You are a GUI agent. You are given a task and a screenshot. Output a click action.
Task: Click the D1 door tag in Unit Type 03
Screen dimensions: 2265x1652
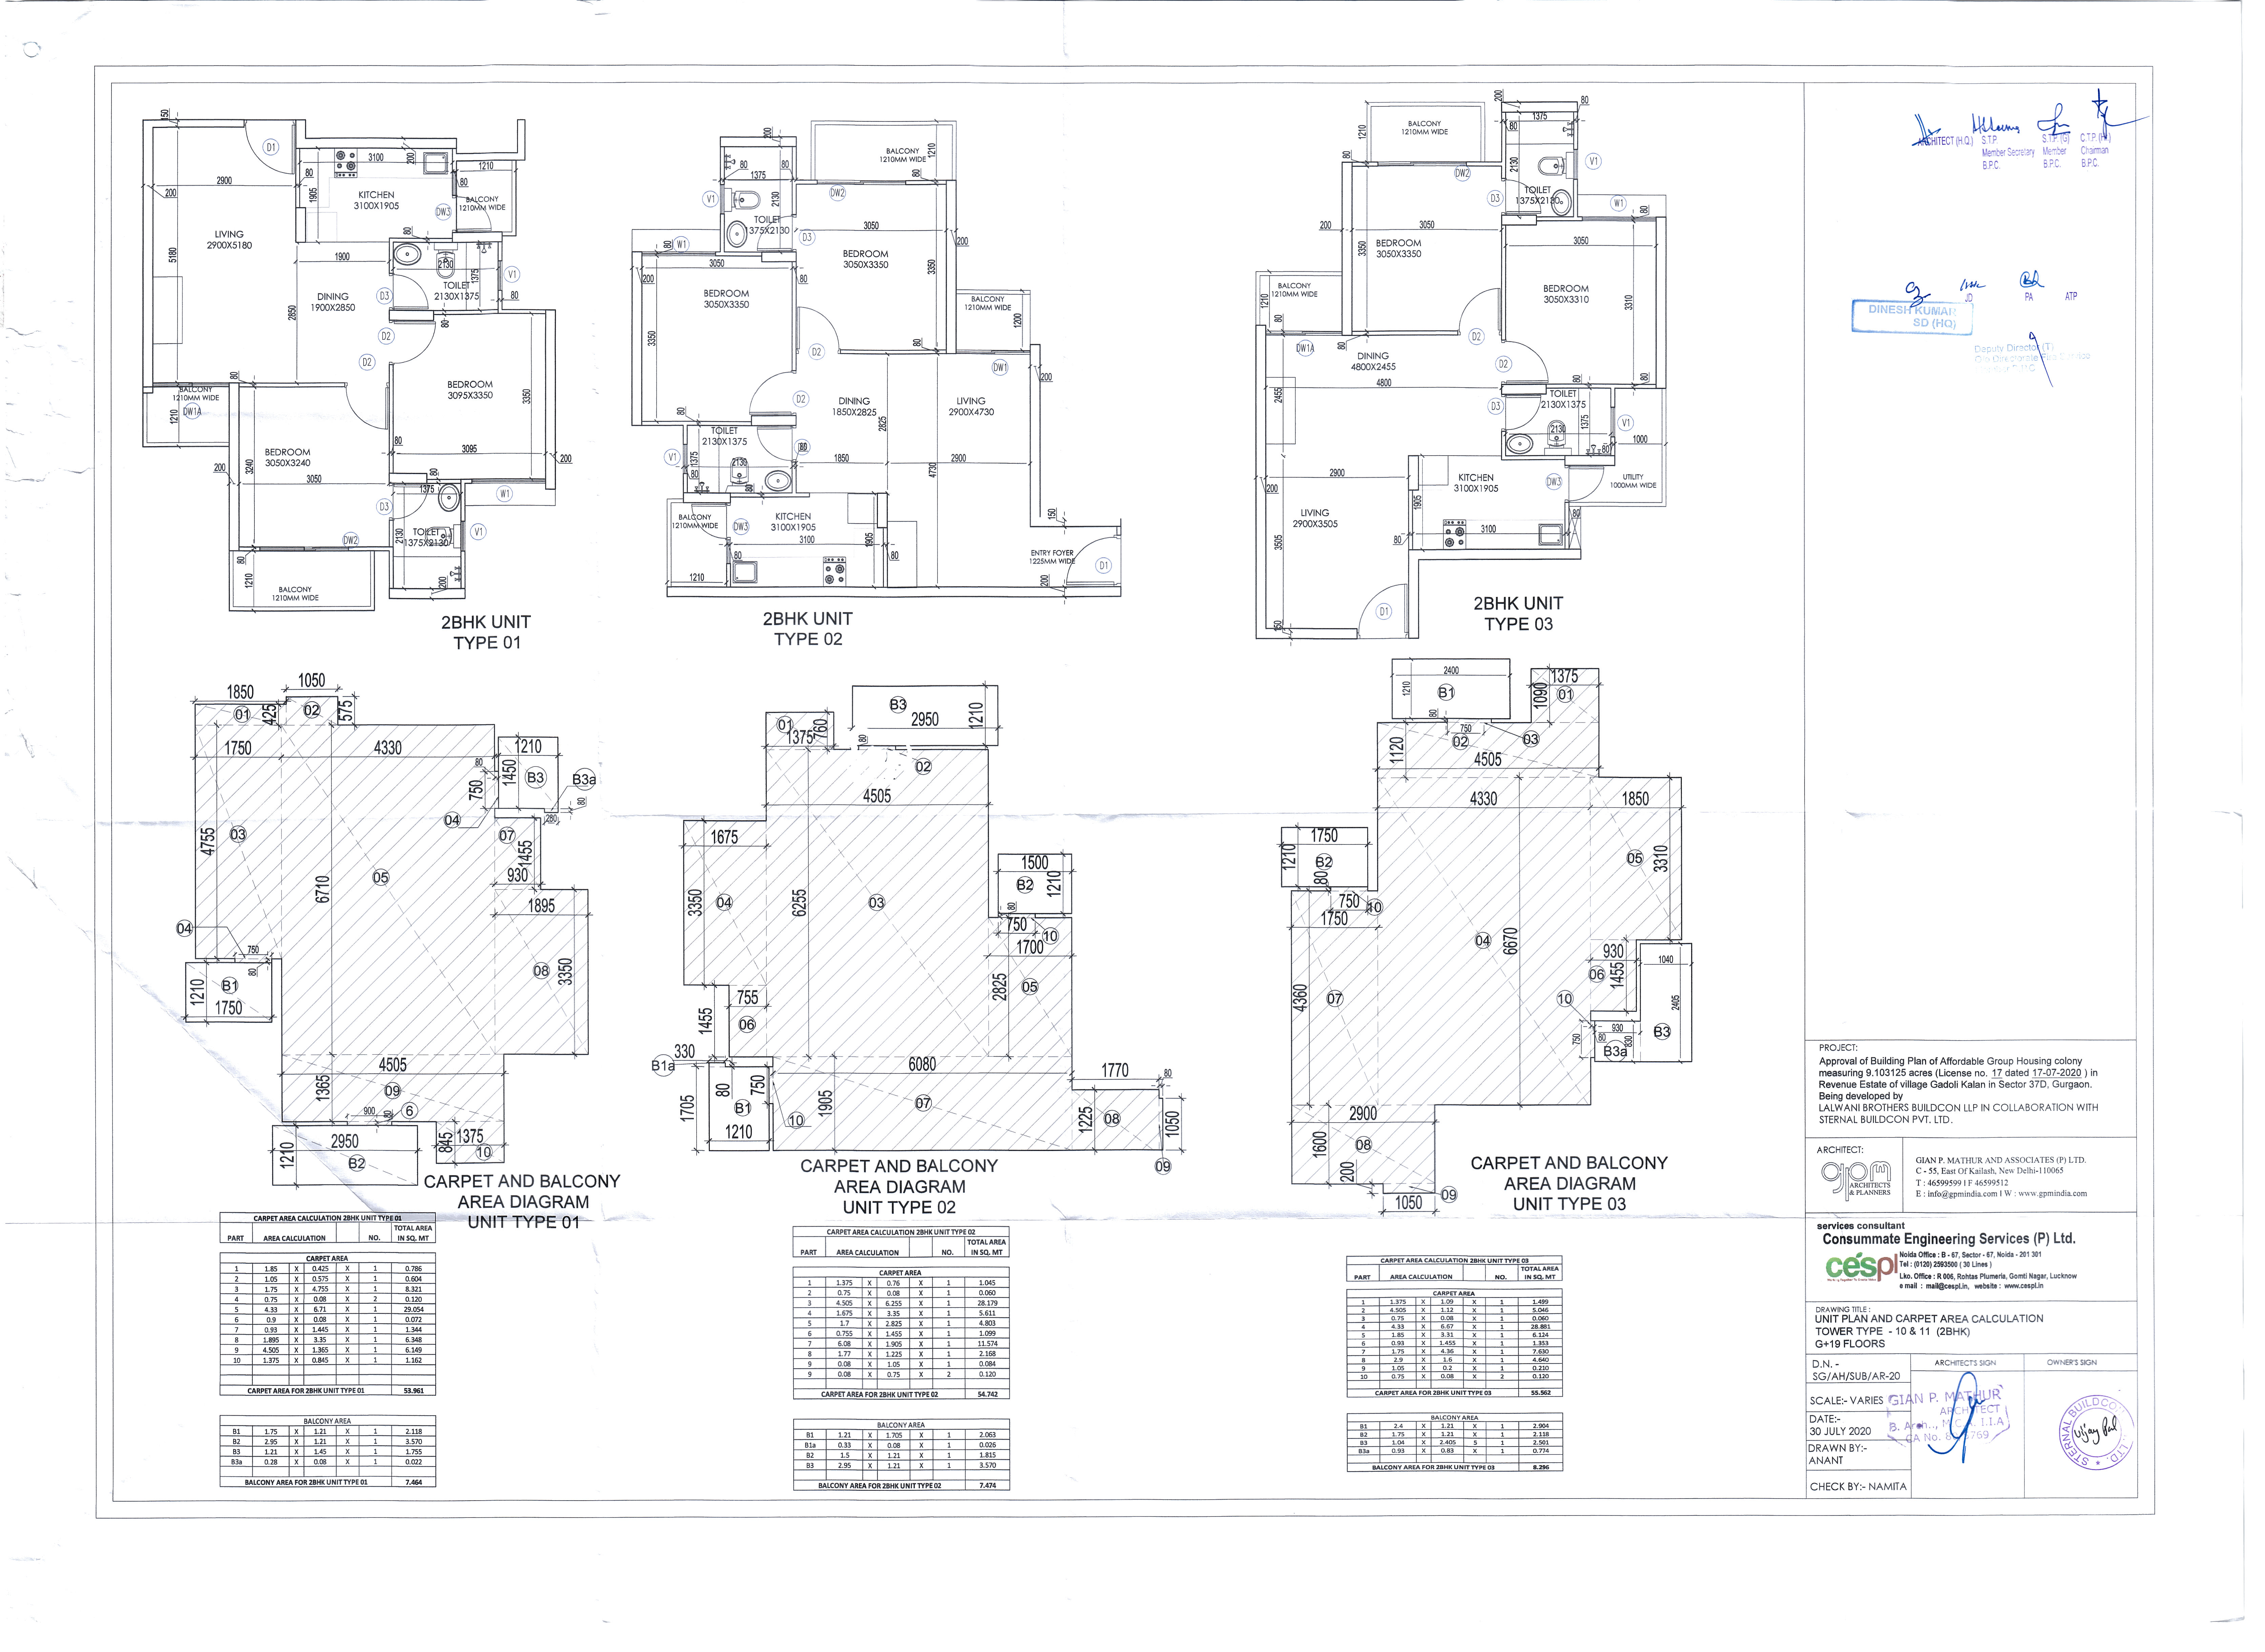(x=1384, y=611)
